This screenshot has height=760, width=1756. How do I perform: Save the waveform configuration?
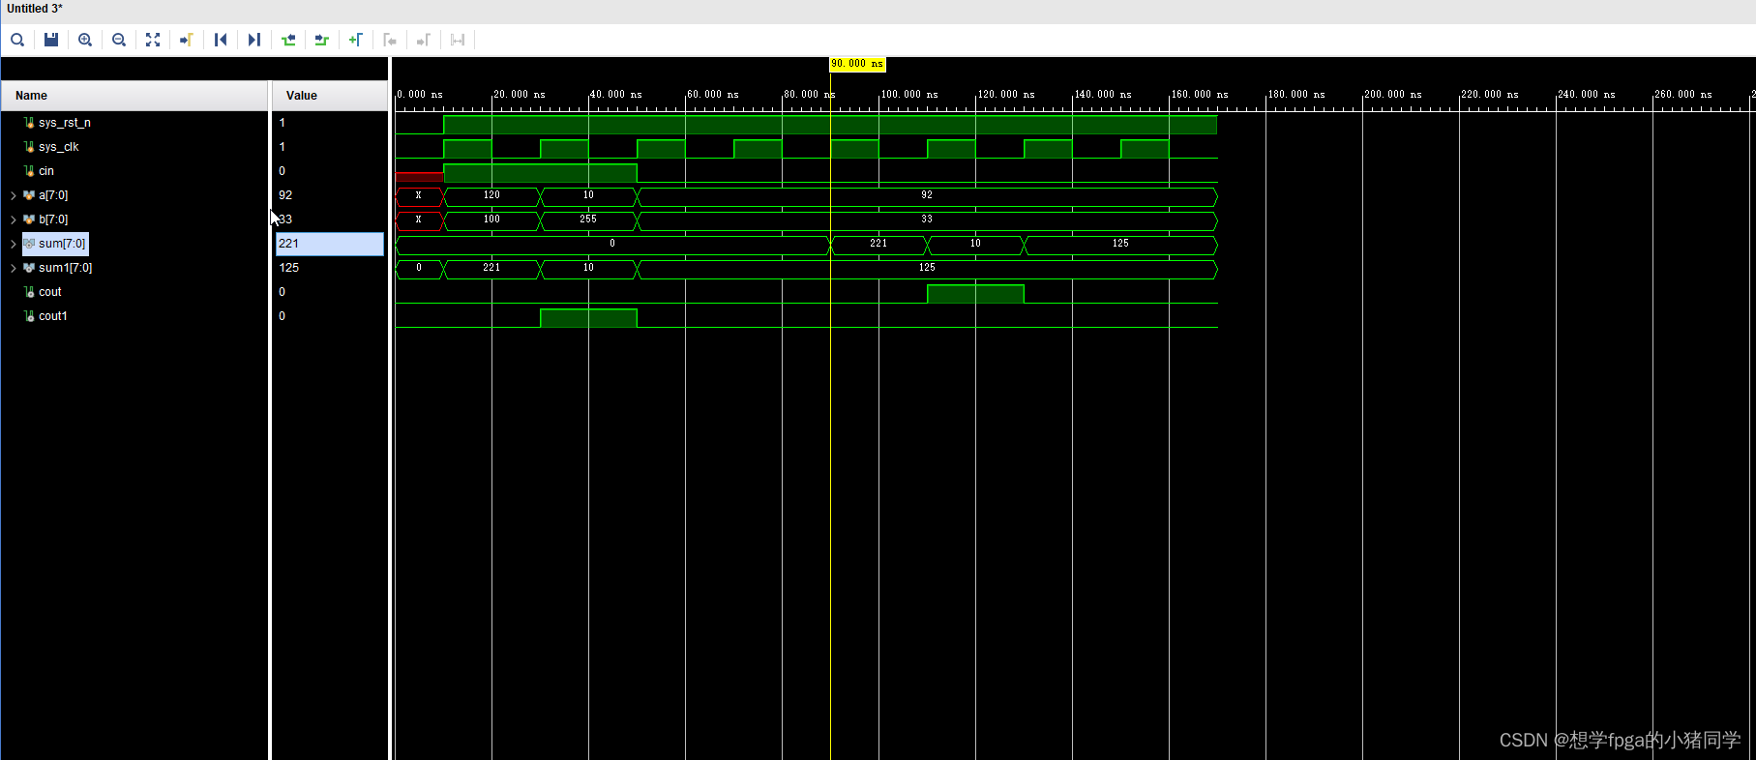(x=51, y=40)
